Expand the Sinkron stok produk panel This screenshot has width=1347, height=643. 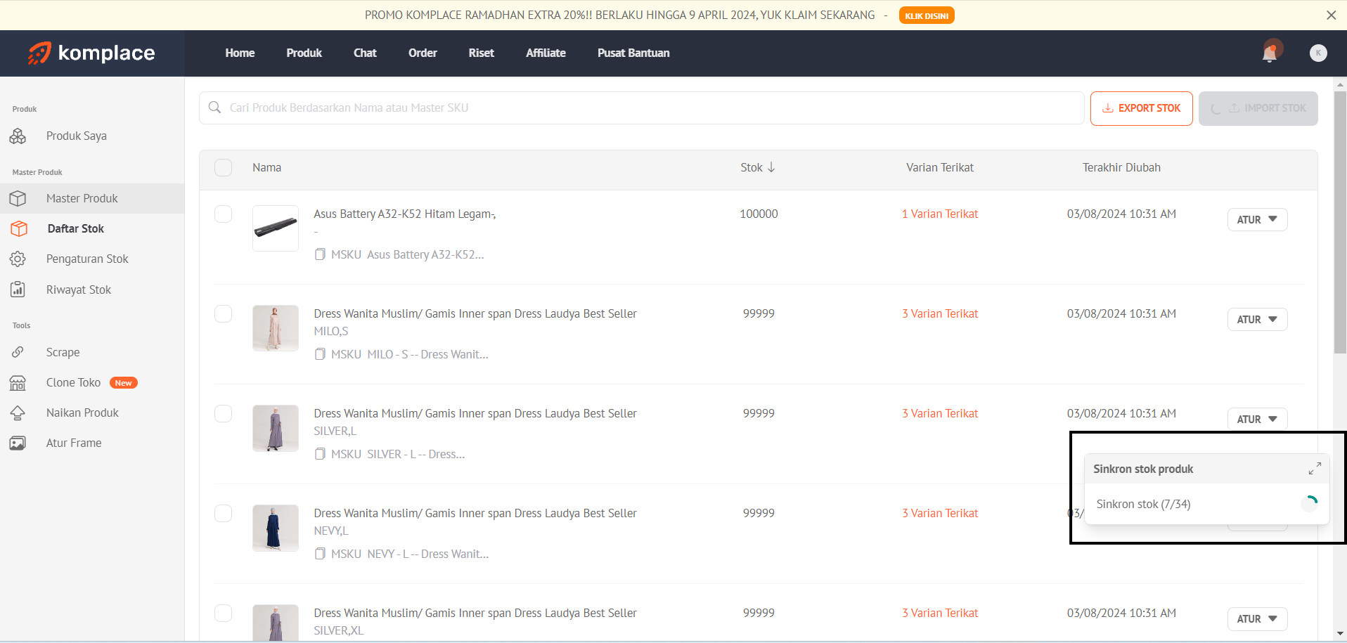coord(1315,469)
